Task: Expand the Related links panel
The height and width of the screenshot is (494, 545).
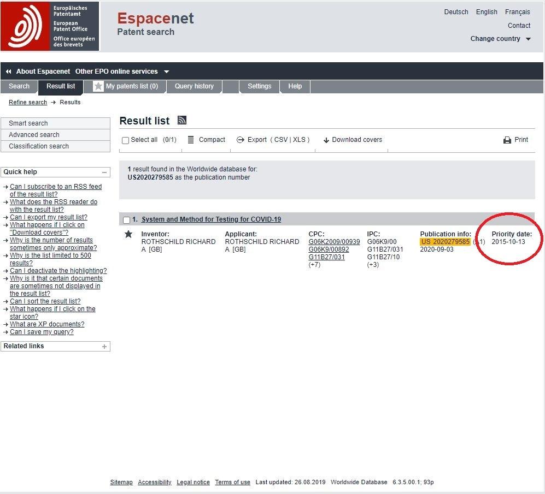Action: (104, 347)
